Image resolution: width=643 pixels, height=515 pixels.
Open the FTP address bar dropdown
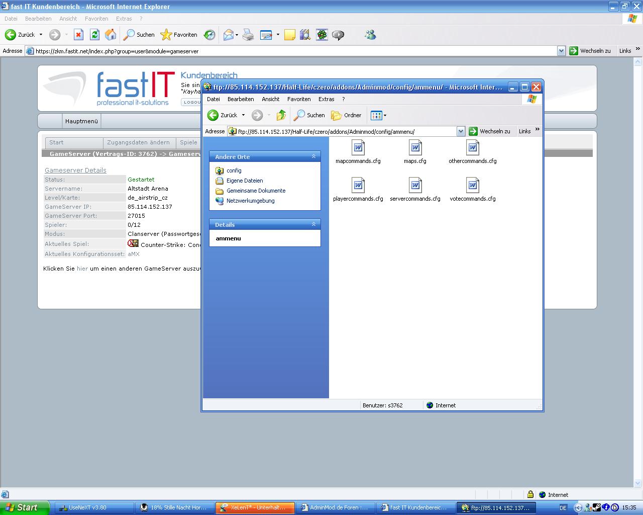tap(461, 131)
